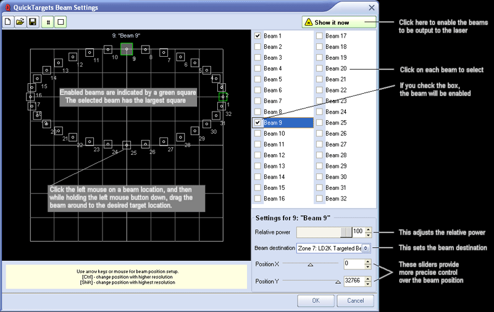This screenshot has height=312, width=494.
Task: Click the Position X slider handle
Action: pyautogui.click(x=310, y=265)
